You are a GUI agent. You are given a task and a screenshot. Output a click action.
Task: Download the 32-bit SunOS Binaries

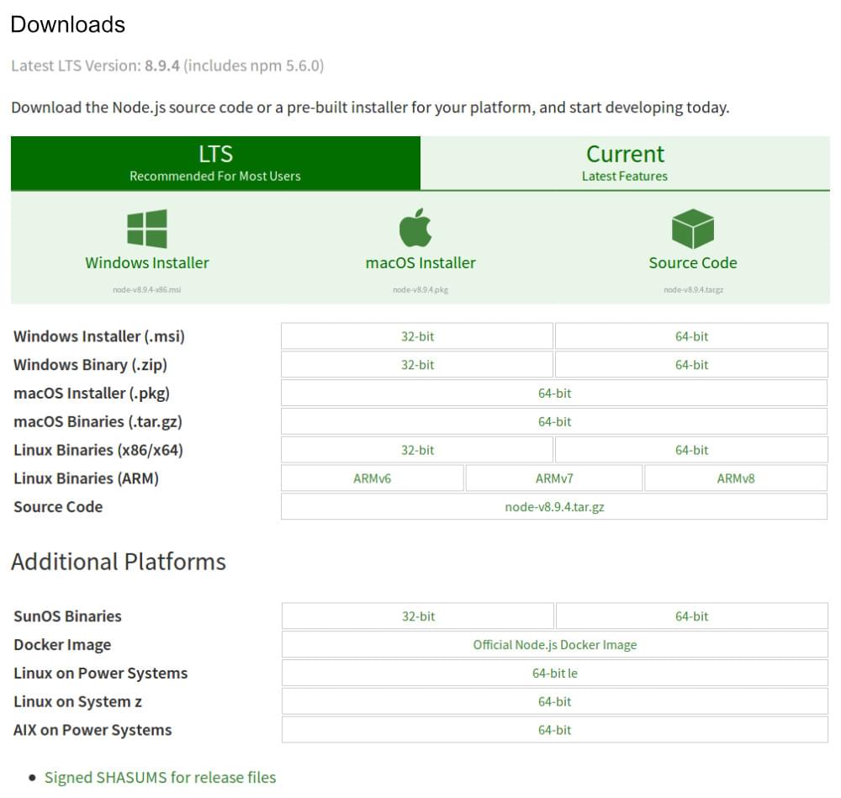click(417, 616)
